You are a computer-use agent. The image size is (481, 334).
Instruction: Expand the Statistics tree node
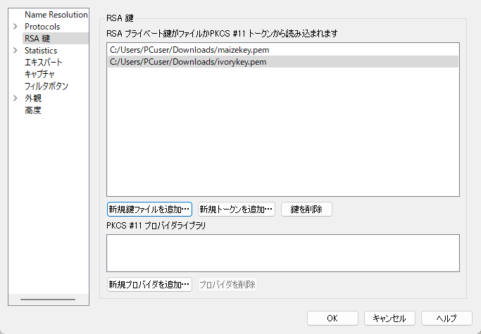coord(15,51)
